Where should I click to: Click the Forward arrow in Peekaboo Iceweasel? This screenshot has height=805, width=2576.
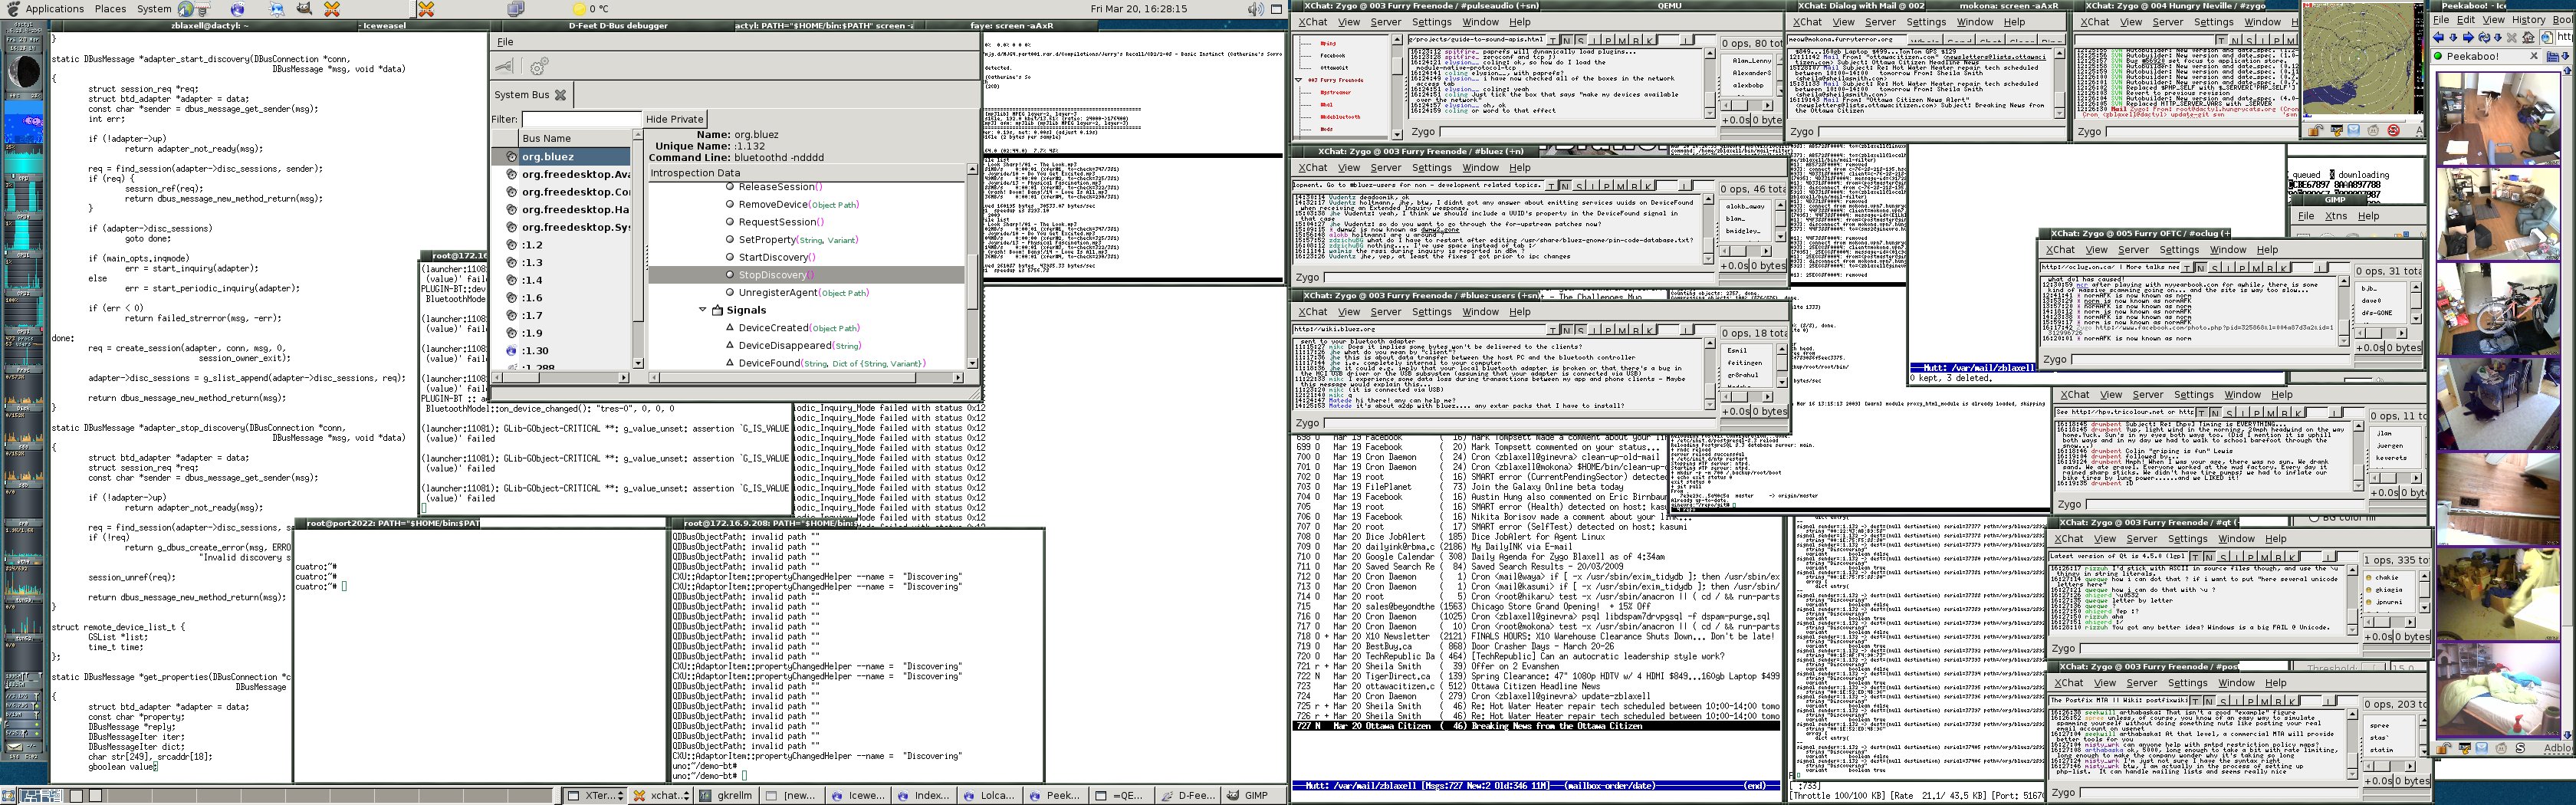[2467, 37]
